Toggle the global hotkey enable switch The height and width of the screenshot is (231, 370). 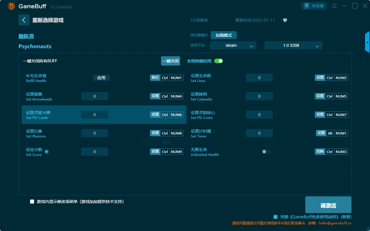219,61
